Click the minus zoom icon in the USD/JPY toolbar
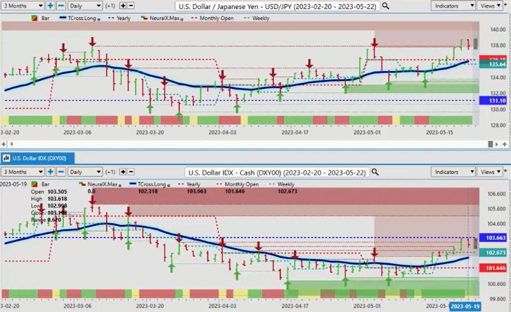The height and width of the screenshot is (312, 511). click(60, 5)
